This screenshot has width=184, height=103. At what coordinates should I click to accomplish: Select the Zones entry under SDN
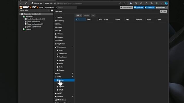(x=64, y=80)
